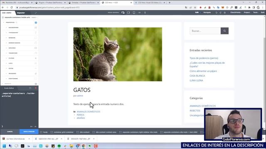Open the LUNA LLENA recent entry
Screen dimensions: 266x149
coord(196,81)
